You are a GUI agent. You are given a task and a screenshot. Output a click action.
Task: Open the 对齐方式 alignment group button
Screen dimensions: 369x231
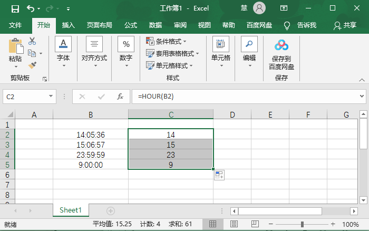click(94, 52)
